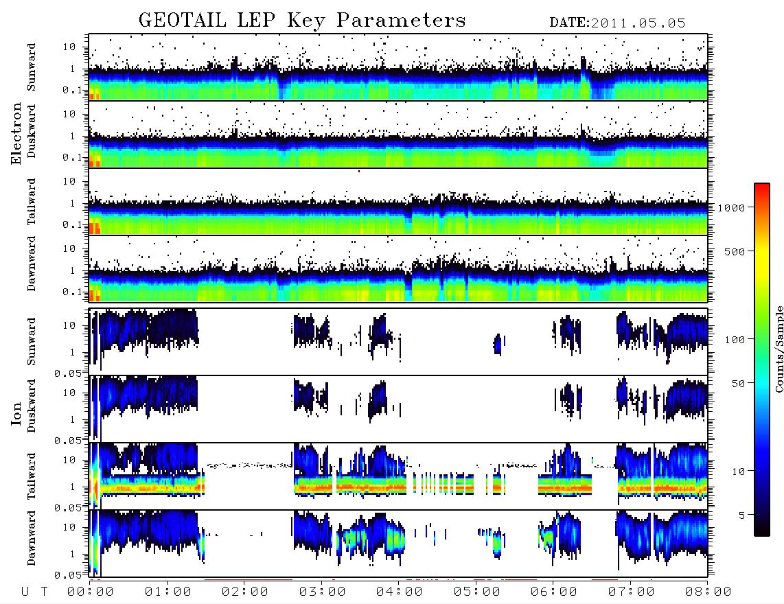784x604 pixels.
Task: Click the "02:00" time tick label
Action: click(x=245, y=592)
